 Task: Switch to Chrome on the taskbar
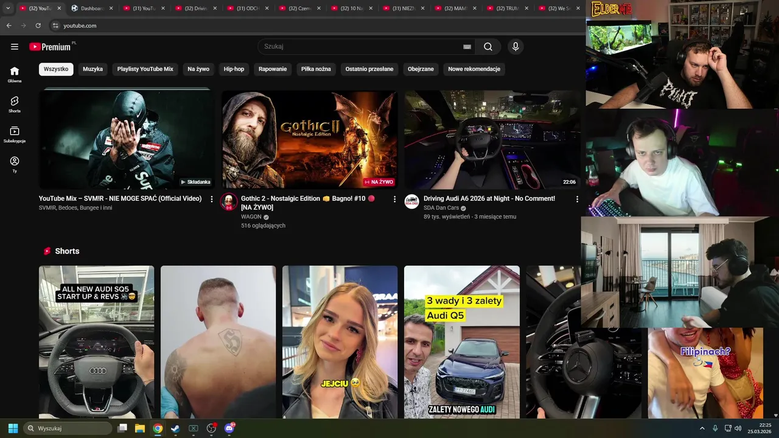pyautogui.click(x=158, y=428)
